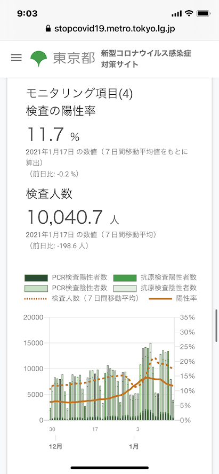Hide the 抗原検査陰性者数 legend series
Screen dimensions: 219x474
tap(155, 288)
